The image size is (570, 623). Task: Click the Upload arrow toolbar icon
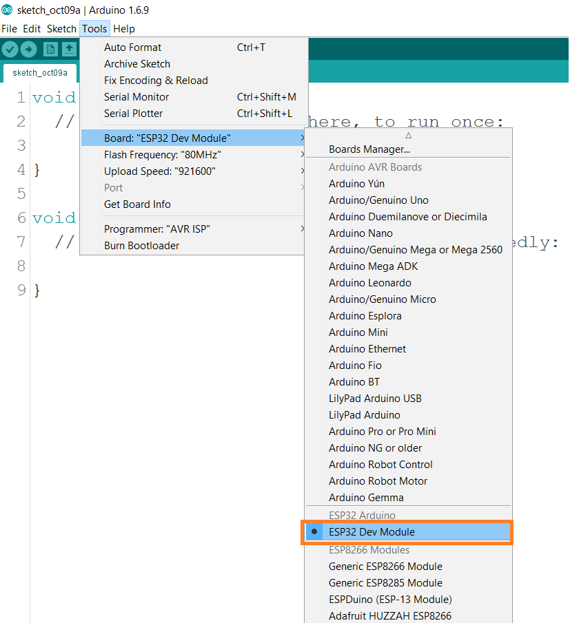[x=28, y=50]
